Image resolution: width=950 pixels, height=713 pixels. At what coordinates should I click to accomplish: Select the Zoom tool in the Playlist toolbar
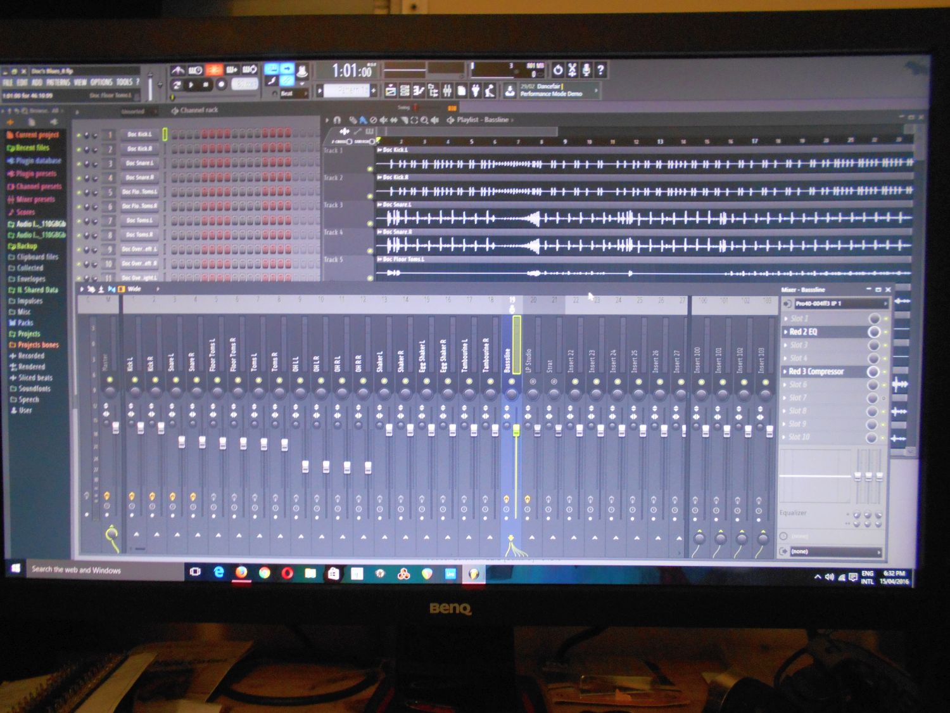click(x=424, y=120)
